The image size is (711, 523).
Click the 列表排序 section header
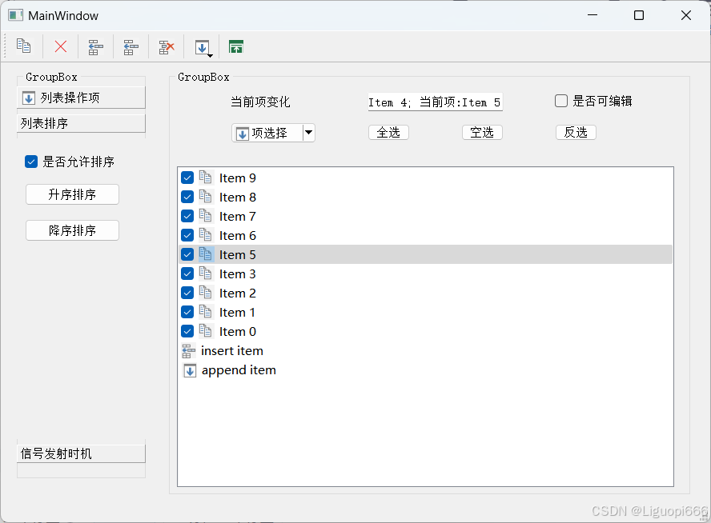coord(80,122)
